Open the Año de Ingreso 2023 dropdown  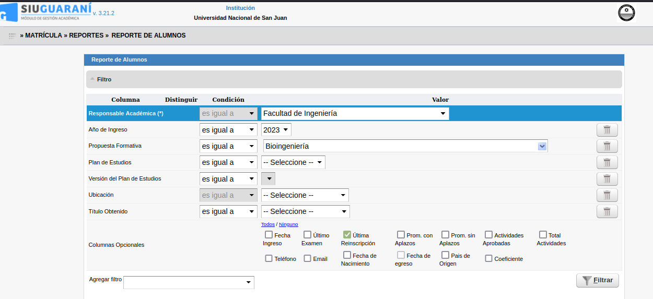coord(276,130)
